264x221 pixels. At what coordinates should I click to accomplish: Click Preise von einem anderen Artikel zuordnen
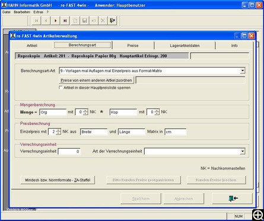(x=96, y=81)
